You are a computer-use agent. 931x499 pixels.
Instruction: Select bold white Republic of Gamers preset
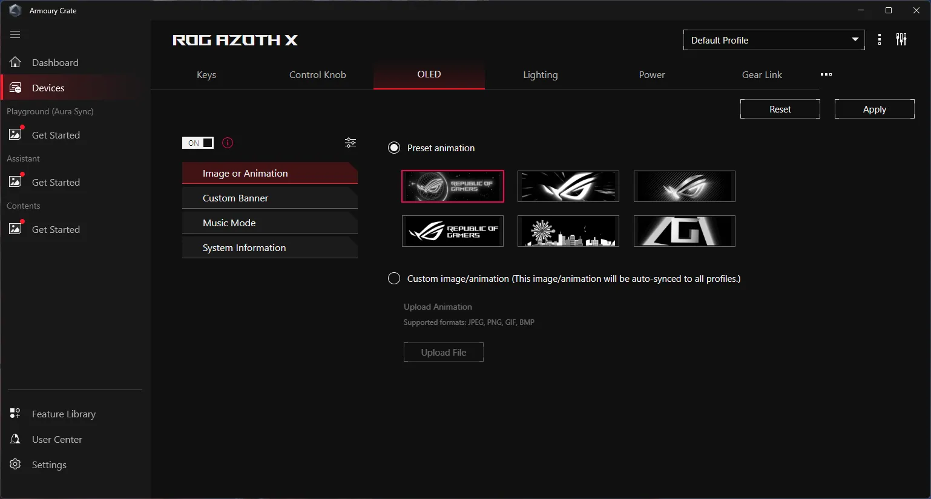(x=453, y=231)
